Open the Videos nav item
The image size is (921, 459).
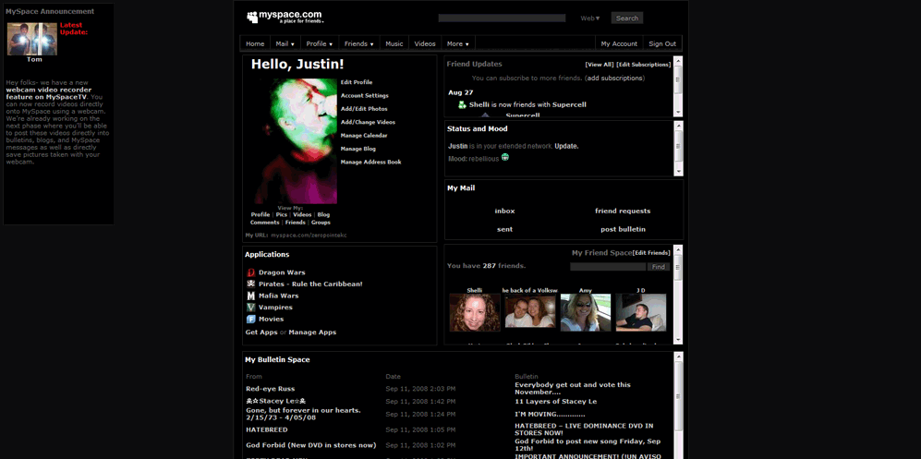coord(425,44)
